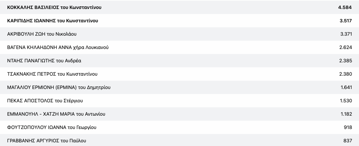359x146 pixels.
Task: Select ΓΡΑΒΒΑΝΗΣ ΑΡΓΥΡΙΟΣ του Παύλου
Action: point(46,141)
